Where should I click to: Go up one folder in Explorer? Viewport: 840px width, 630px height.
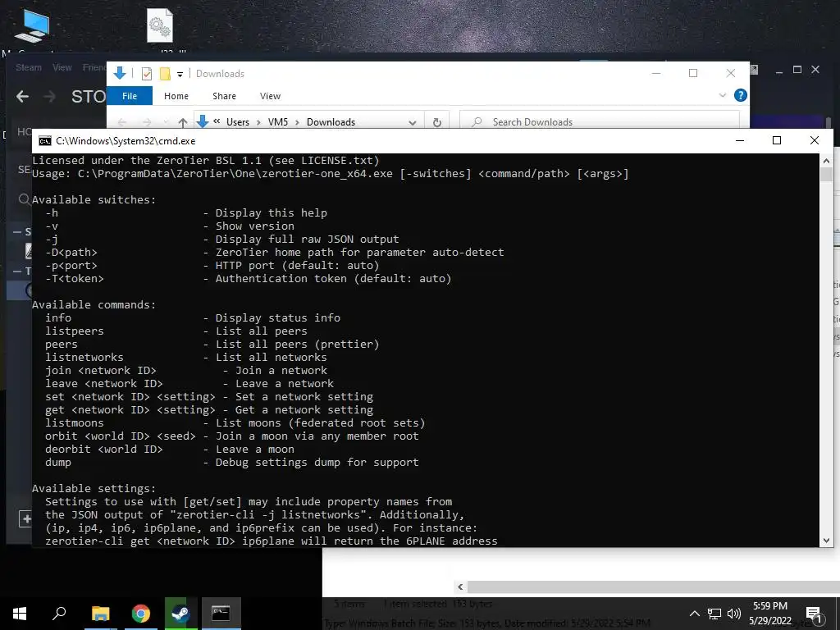tap(183, 122)
